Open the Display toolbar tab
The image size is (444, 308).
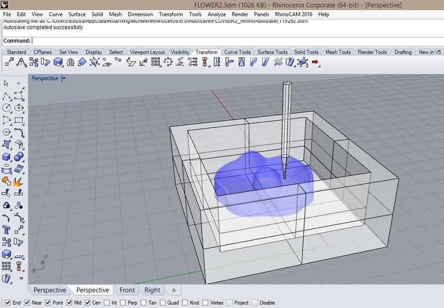(93, 52)
